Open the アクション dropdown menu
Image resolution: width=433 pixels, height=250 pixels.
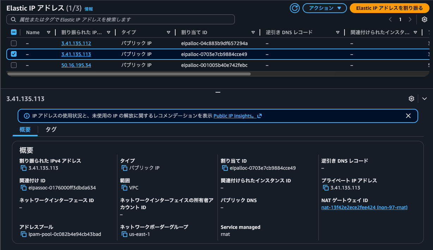point(324,8)
